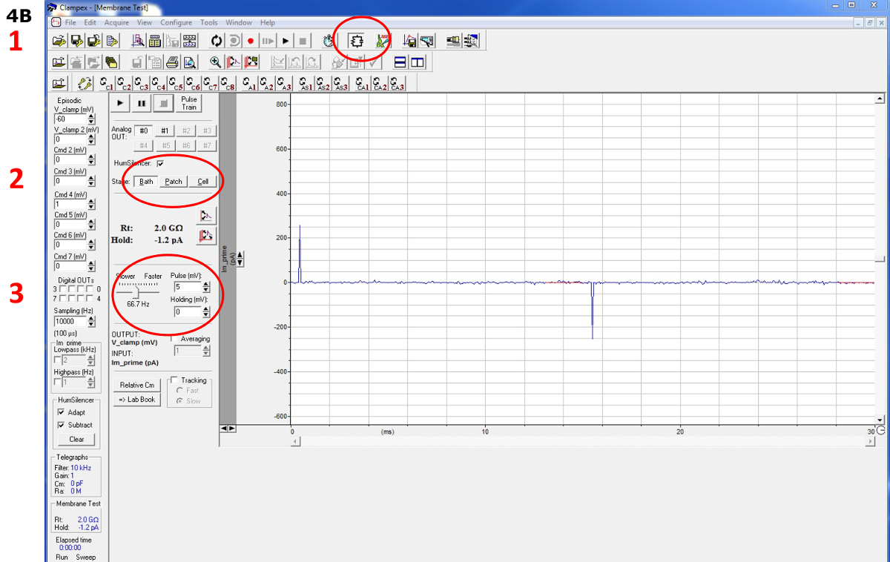Screen dimensions: 890x562
Task: Click the zoom magnifier icon
Action: click(x=215, y=62)
